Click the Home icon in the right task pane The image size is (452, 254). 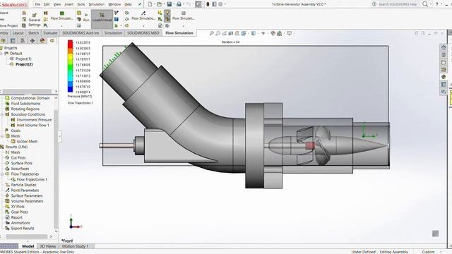[444, 47]
